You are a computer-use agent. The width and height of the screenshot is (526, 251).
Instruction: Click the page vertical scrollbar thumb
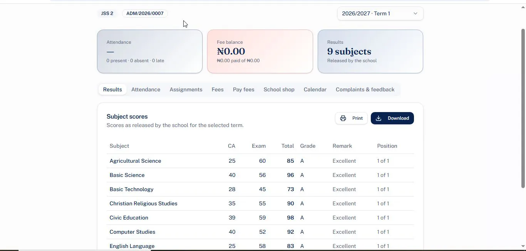click(x=523, y=108)
